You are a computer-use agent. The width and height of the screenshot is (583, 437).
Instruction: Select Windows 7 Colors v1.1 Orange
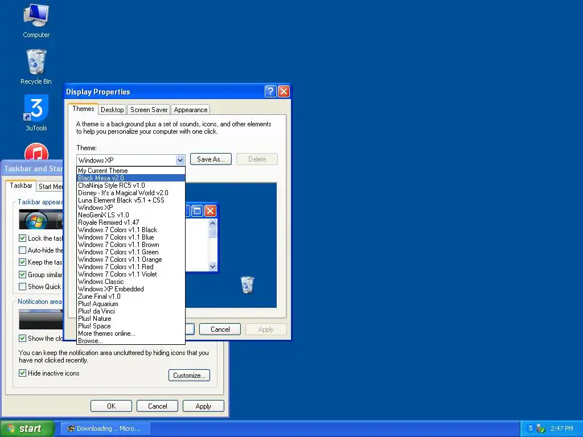pos(131,259)
